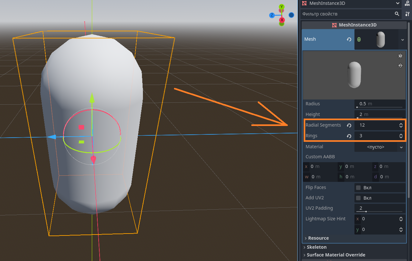The image size is (412, 261).
Task: Revert Rings to default value
Action: pyautogui.click(x=349, y=136)
